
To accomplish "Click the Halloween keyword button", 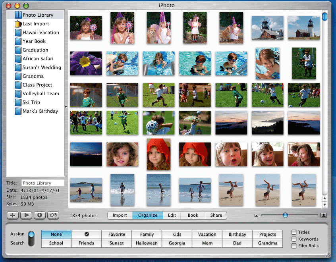I will pos(147,243).
